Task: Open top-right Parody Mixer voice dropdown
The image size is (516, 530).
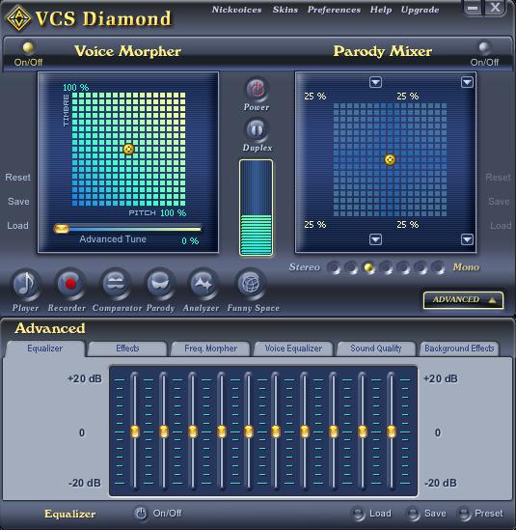Action: (467, 82)
